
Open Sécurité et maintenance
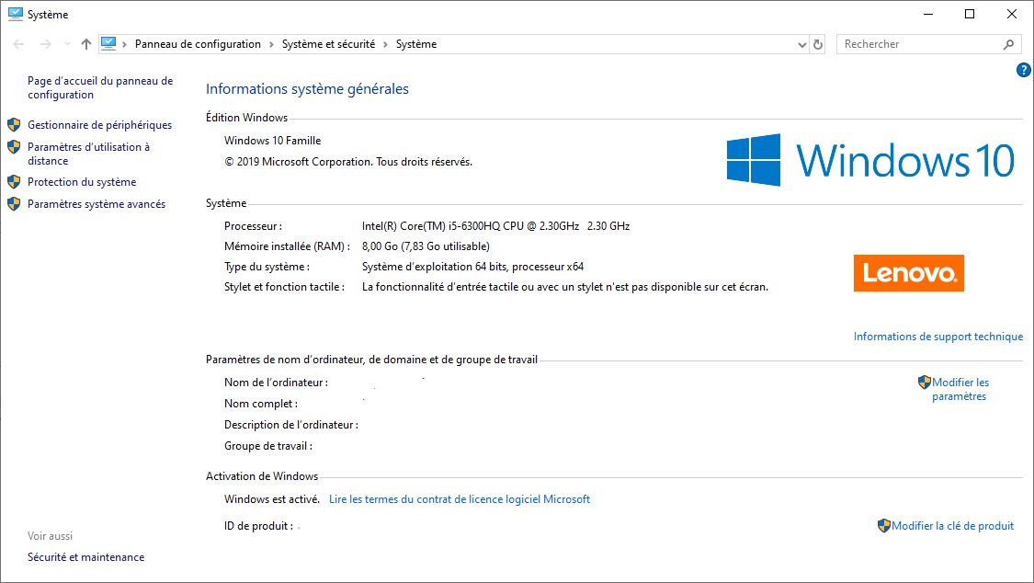[x=85, y=557]
